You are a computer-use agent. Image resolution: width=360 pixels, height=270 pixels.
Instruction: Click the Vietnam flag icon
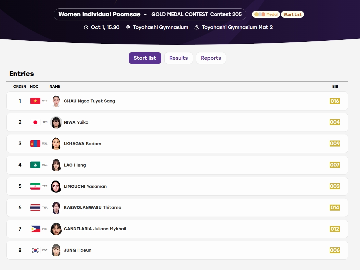[x=35, y=101]
